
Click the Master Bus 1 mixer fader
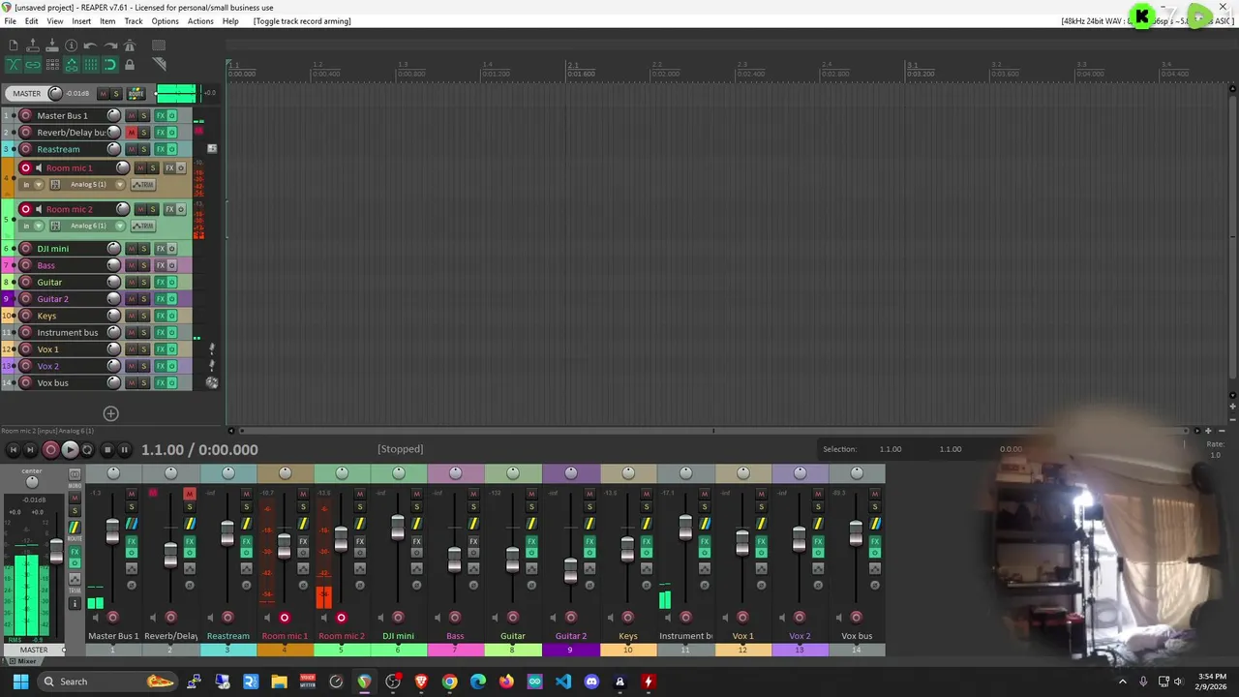coord(113,530)
